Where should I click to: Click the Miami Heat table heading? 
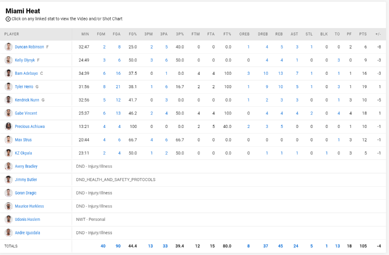[x=23, y=11]
